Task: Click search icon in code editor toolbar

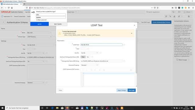Action: coord(91,70)
